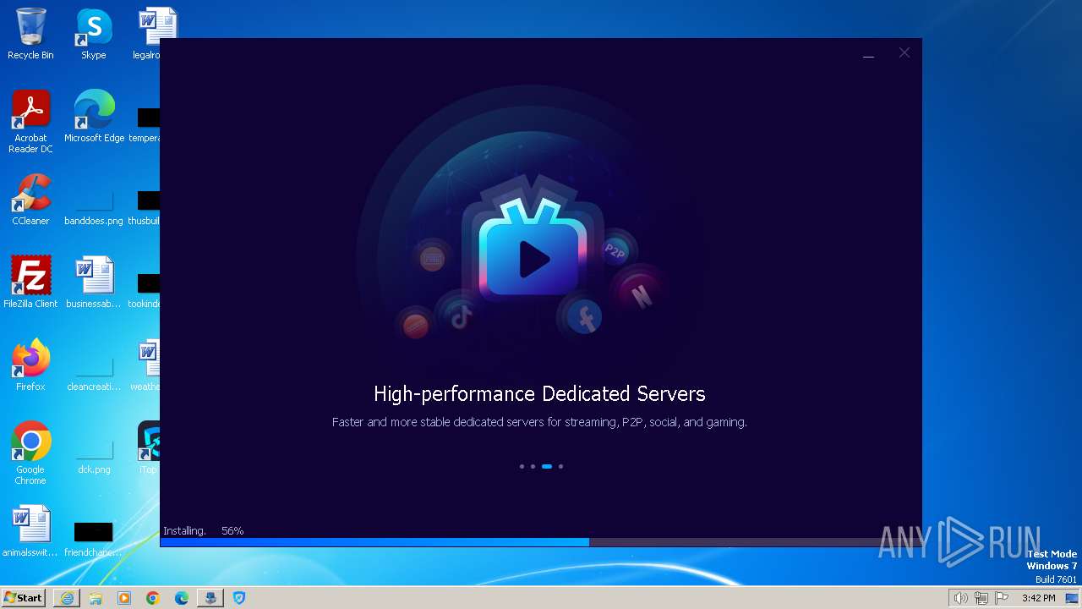
Task: Close the installer window
Action: [x=904, y=52]
